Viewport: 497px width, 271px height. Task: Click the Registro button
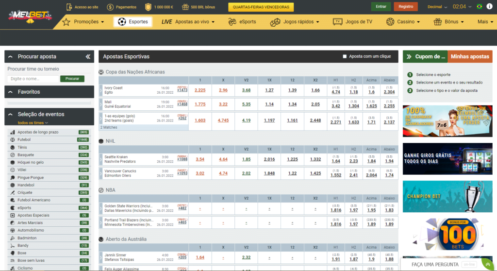coord(406,7)
